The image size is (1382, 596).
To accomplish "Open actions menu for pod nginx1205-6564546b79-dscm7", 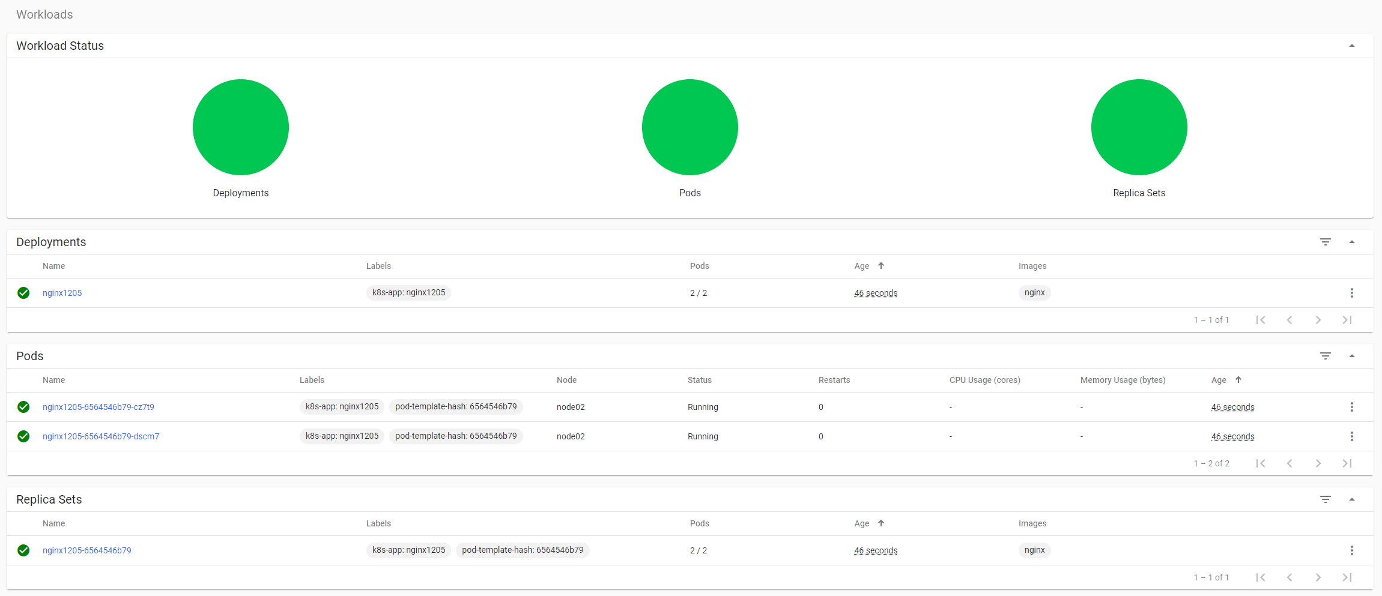I will click(1351, 436).
